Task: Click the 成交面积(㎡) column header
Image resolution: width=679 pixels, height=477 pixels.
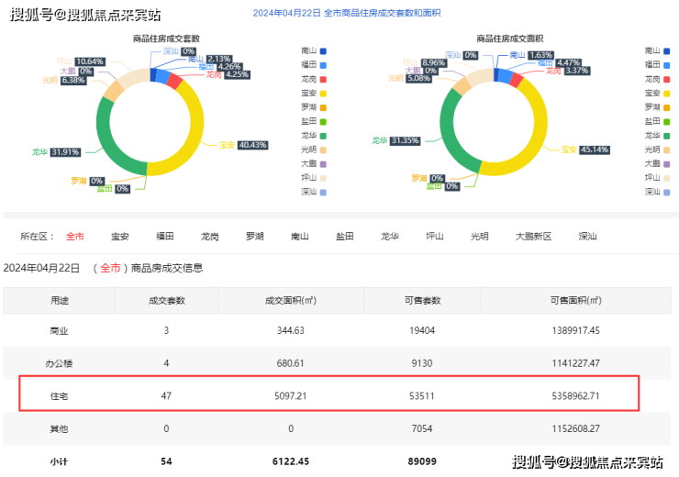Action: [x=291, y=300]
